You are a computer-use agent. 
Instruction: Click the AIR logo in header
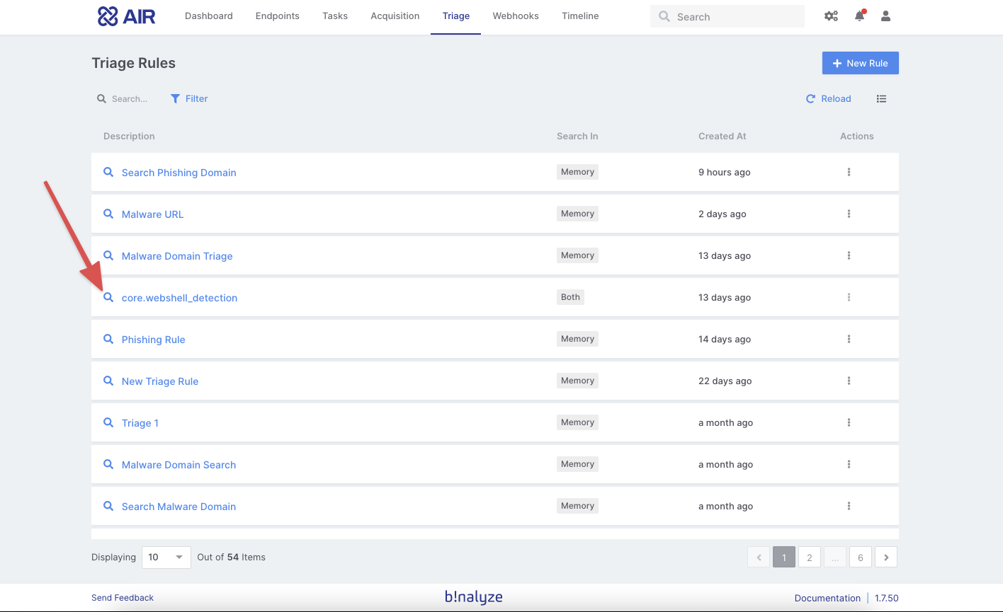[x=127, y=16]
